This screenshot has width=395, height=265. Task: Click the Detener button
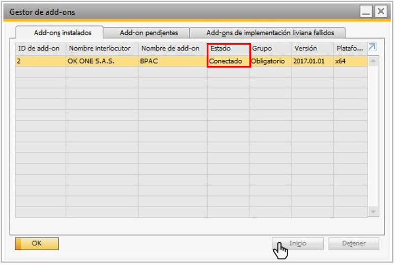pos(354,244)
